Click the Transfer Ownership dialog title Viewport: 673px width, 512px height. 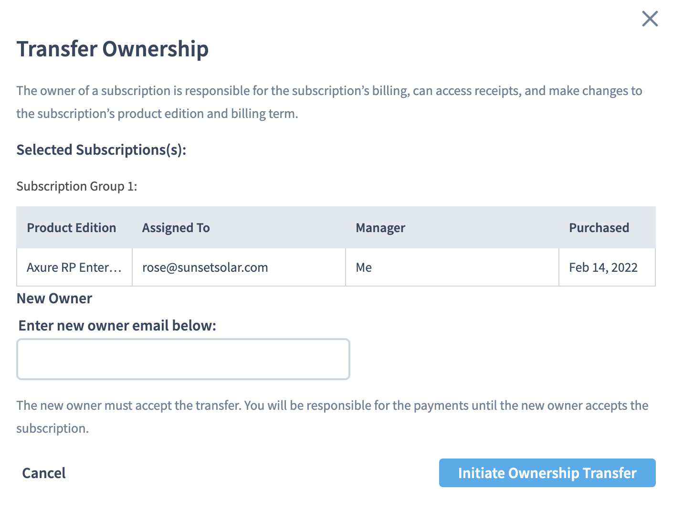tap(113, 49)
